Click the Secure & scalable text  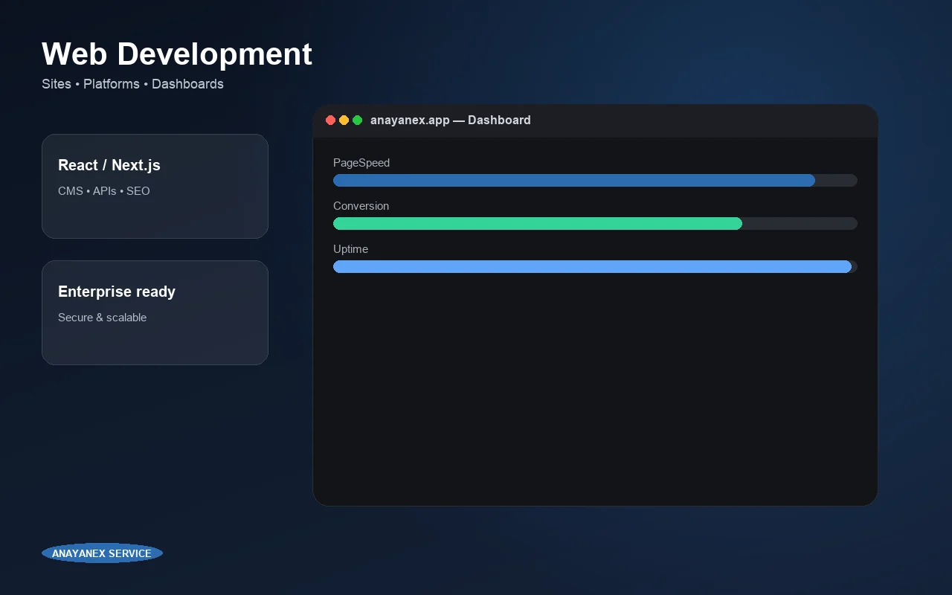point(103,318)
